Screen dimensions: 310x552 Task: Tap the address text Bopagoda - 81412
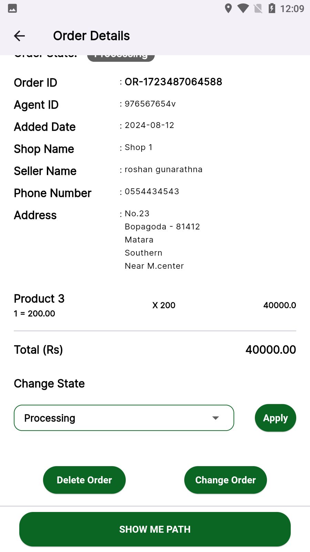162,227
